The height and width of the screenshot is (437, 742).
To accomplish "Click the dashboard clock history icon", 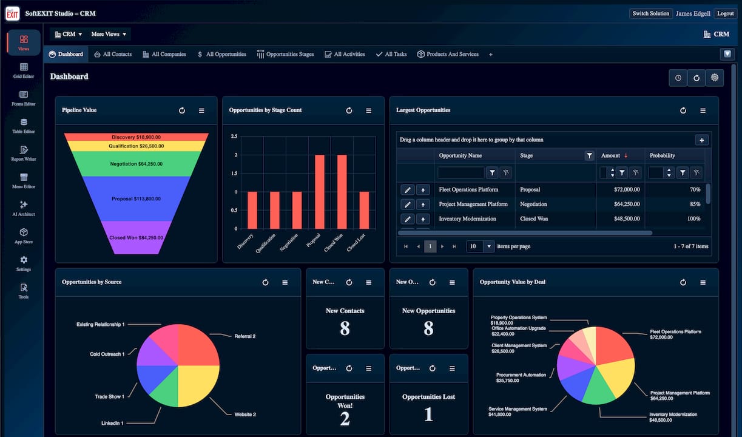I will (678, 78).
